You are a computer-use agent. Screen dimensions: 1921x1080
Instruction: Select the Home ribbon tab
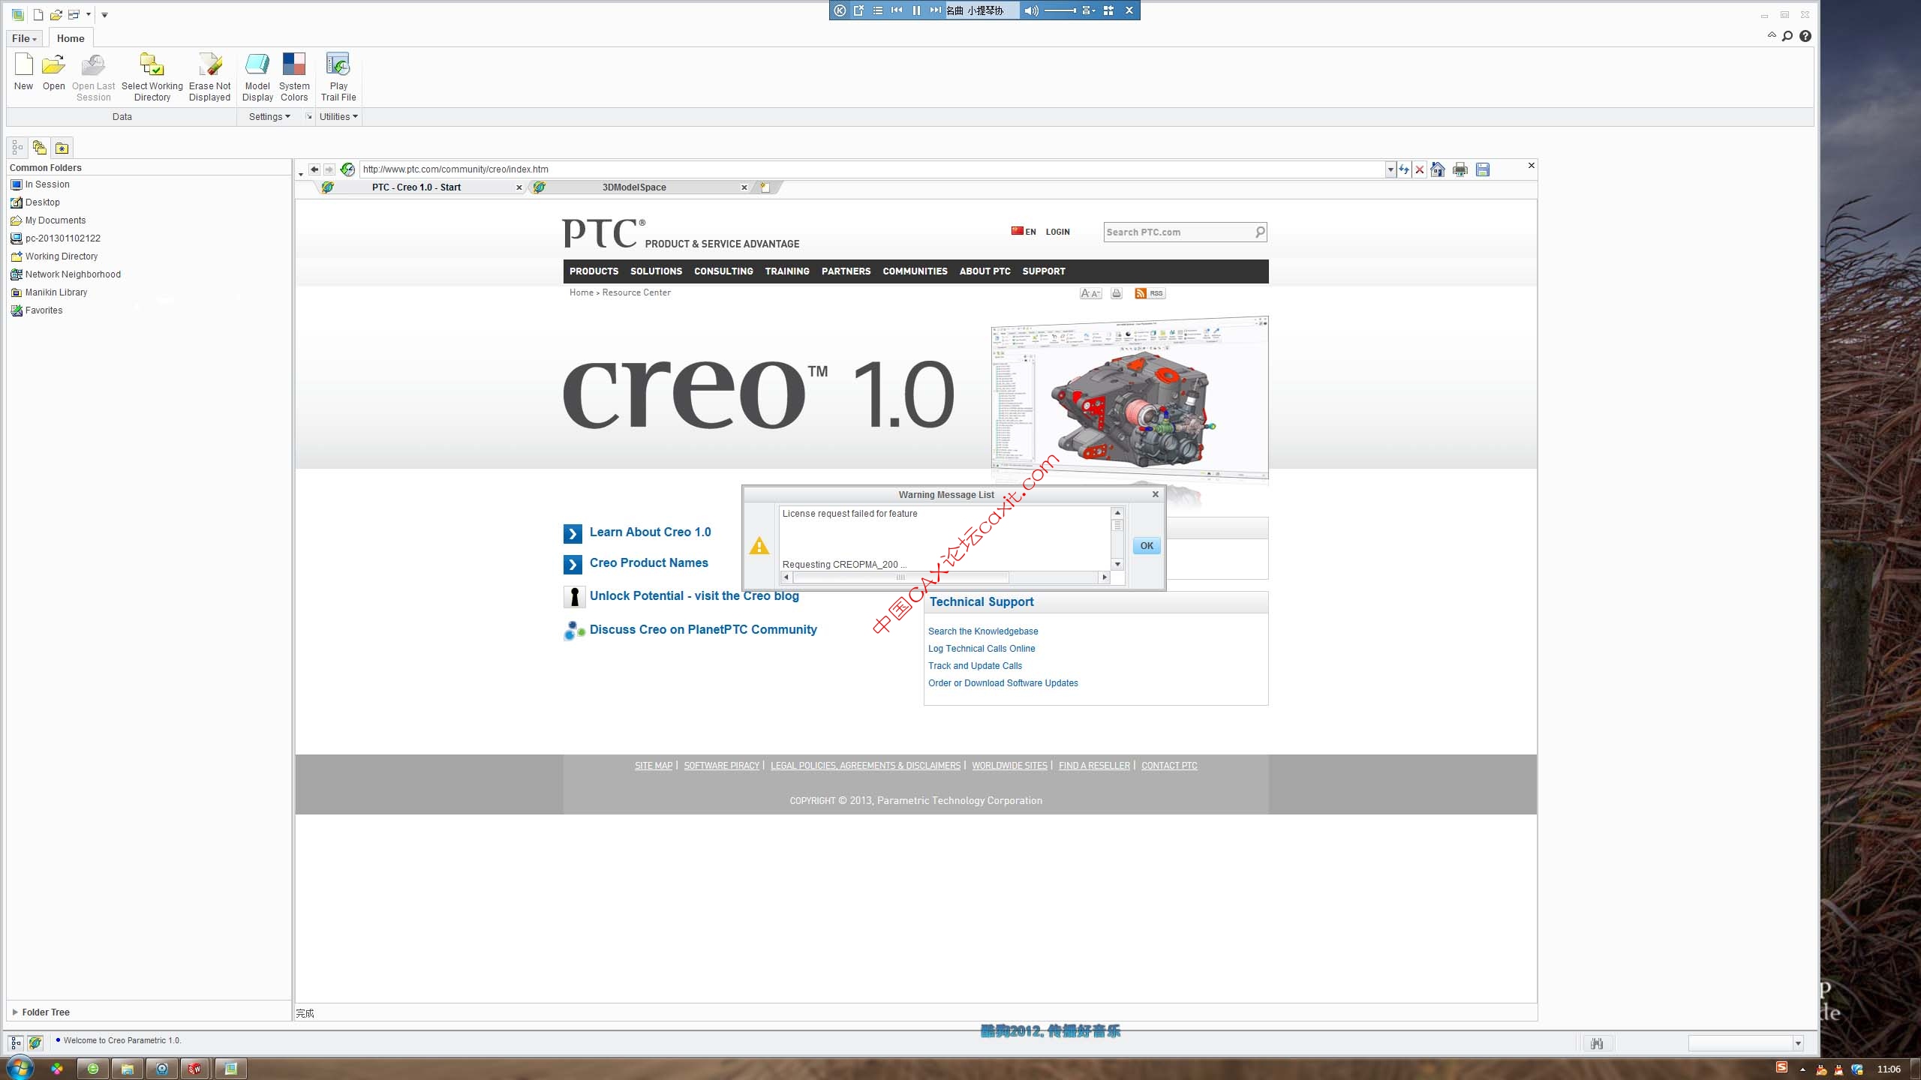tap(71, 38)
